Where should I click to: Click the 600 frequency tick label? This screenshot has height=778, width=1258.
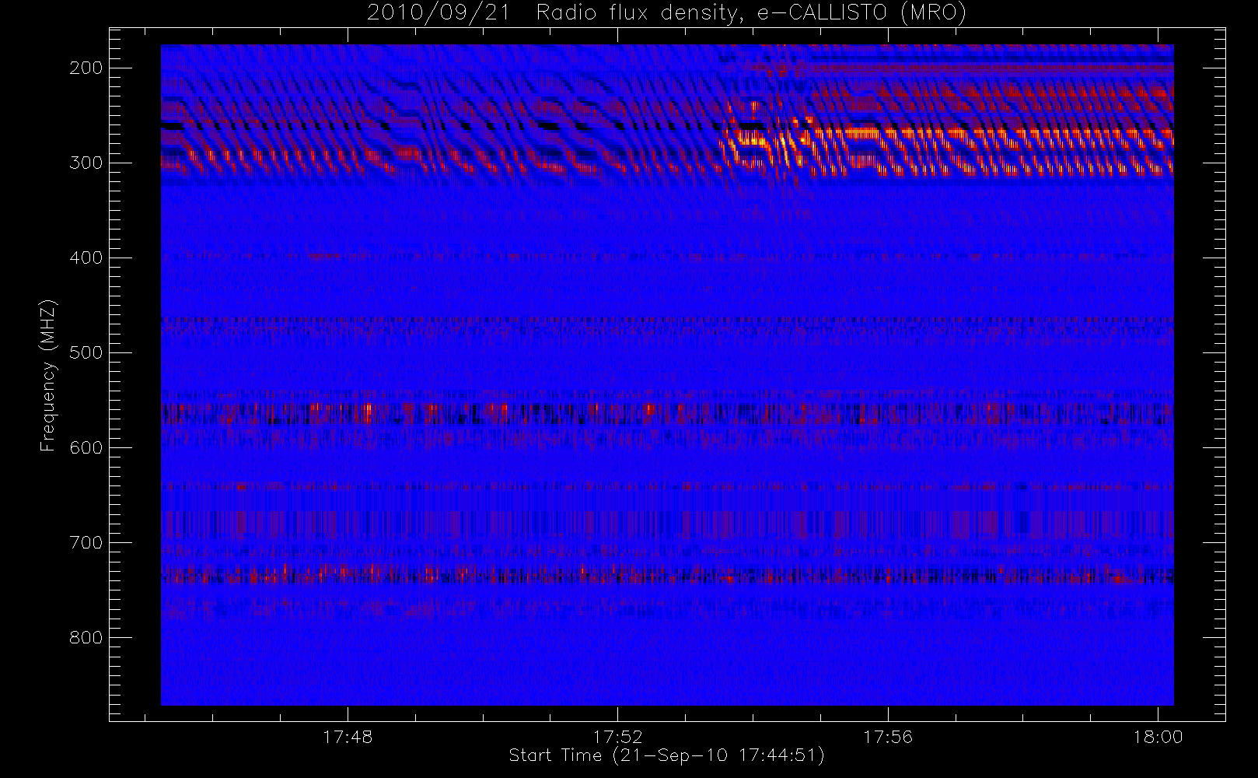tap(86, 447)
